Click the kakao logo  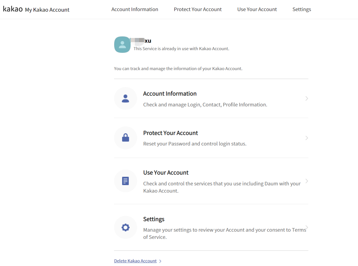tap(13, 9)
